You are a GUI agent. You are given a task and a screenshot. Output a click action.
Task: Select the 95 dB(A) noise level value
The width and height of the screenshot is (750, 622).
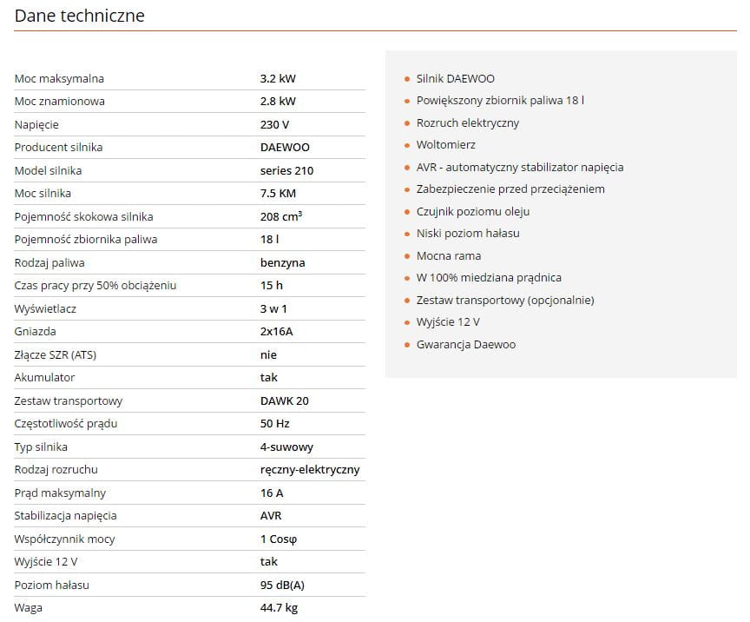282,586
